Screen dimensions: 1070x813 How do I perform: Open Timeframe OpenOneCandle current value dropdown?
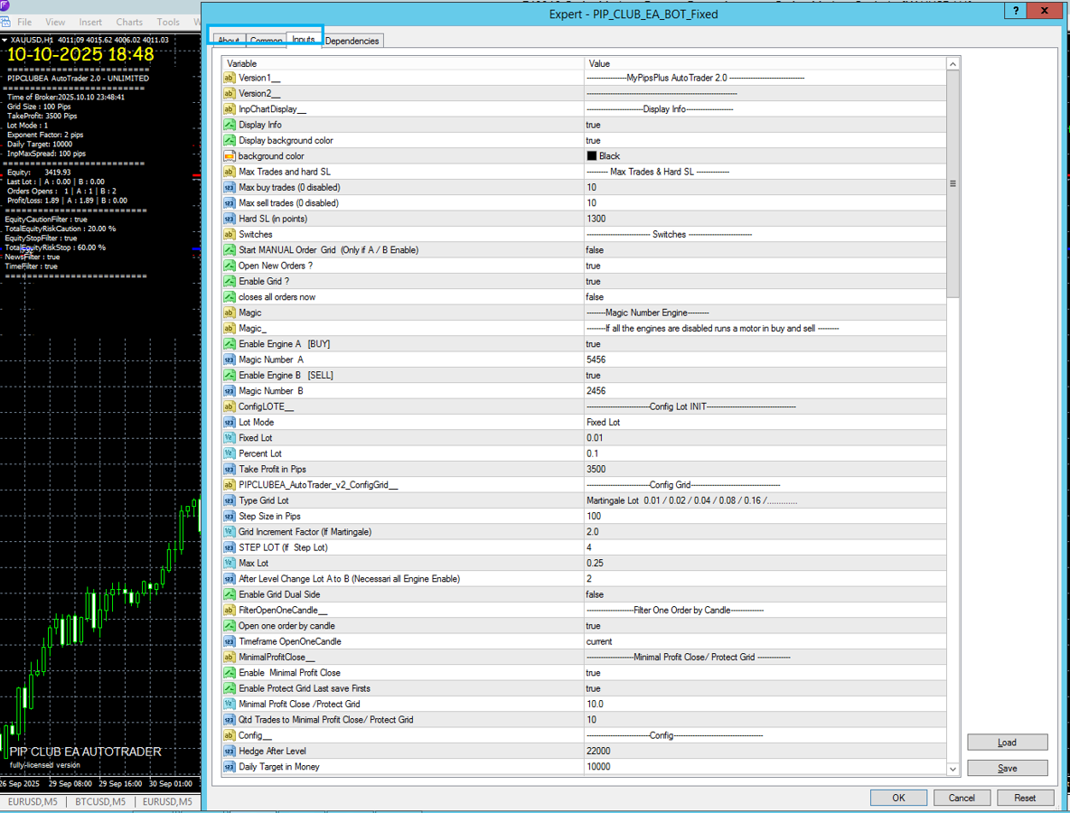click(600, 641)
